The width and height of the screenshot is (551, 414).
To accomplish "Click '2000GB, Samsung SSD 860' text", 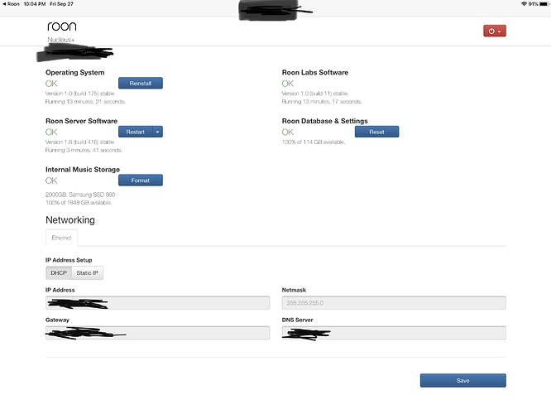I will (80, 195).
